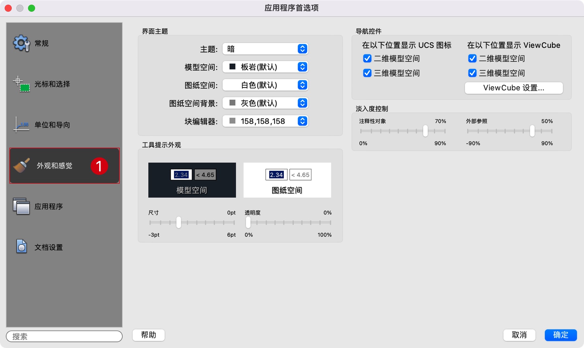
Task: Uncheck ViewCube for 三维模型空间
Action: coord(473,73)
